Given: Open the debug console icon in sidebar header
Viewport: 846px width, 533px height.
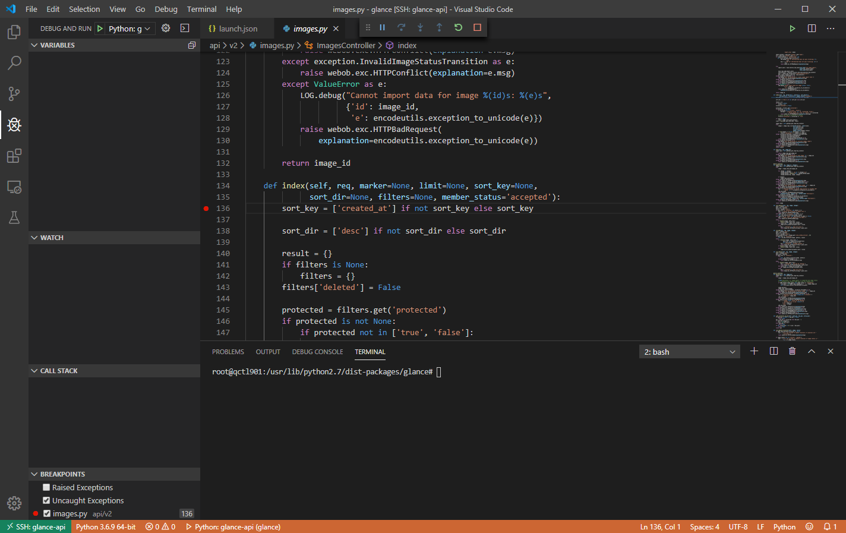Looking at the screenshot, I should (185, 28).
